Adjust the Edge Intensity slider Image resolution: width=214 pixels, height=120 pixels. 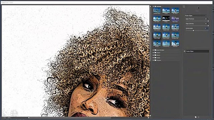point(197,26)
